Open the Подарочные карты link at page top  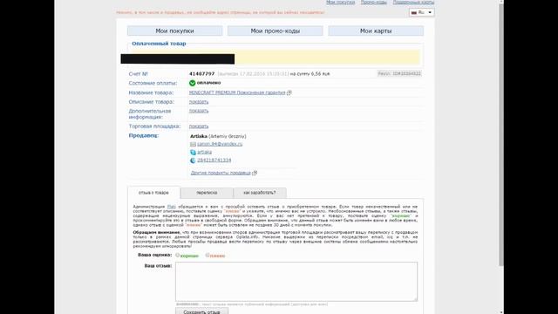413,3
